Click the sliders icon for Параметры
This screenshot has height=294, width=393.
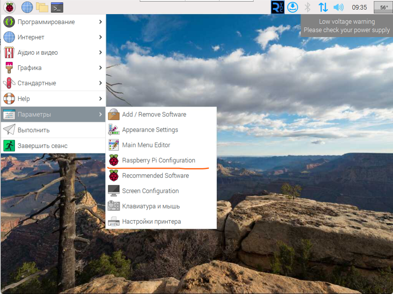pyautogui.click(x=9, y=114)
